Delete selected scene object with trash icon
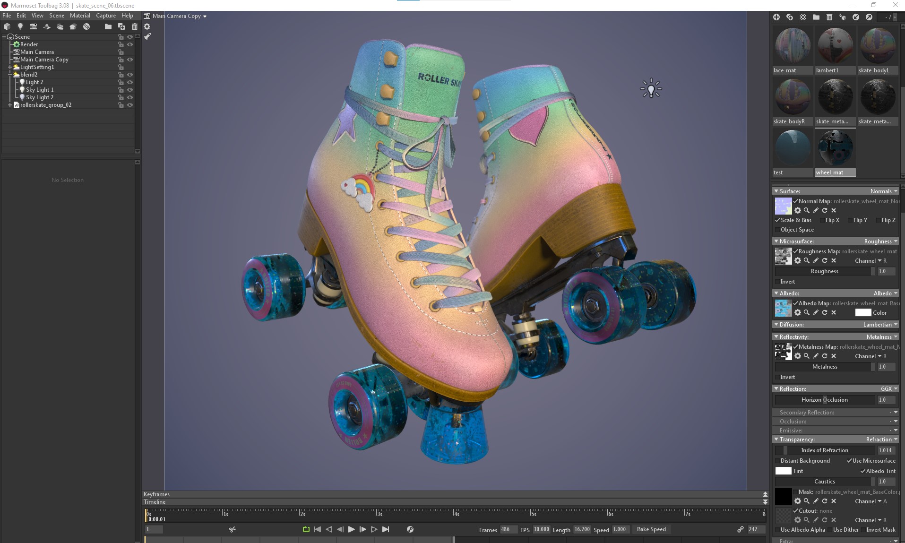The width and height of the screenshot is (905, 543). 135,26
